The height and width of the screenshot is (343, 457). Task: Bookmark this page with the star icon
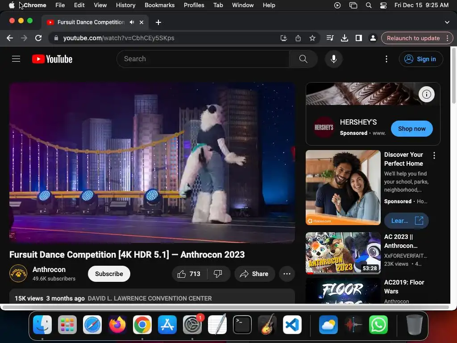312,38
